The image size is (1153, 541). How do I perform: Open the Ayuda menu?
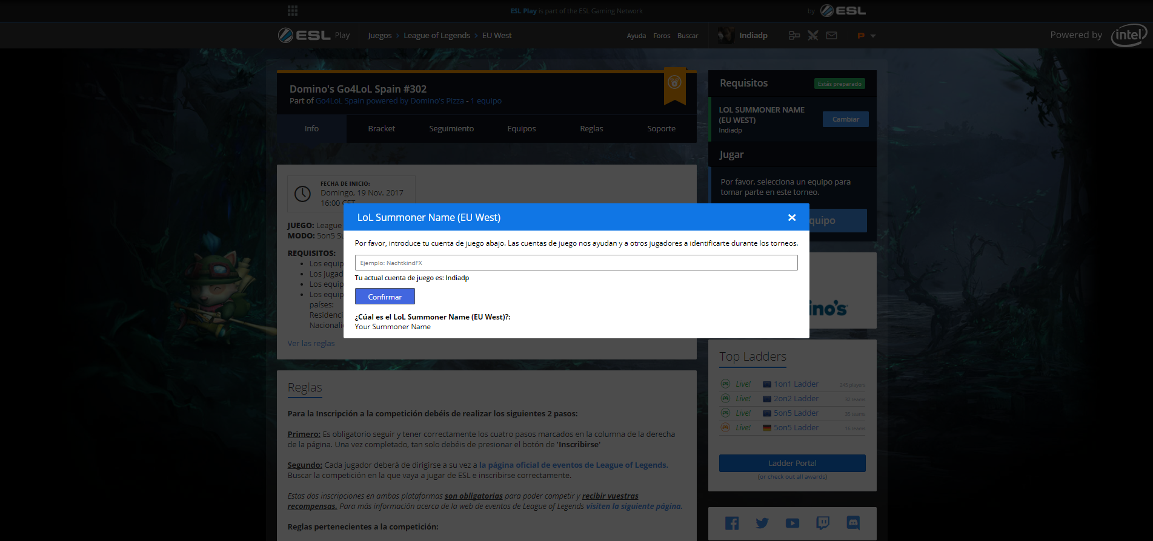point(636,36)
